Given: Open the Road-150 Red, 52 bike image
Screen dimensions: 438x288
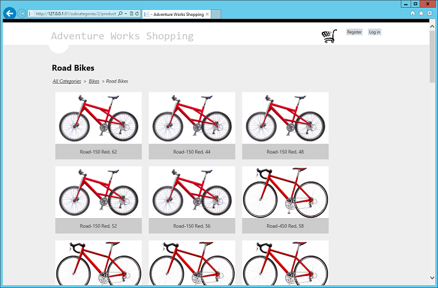Looking at the screenshot, I should pyautogui.click(x=99, y=192).
